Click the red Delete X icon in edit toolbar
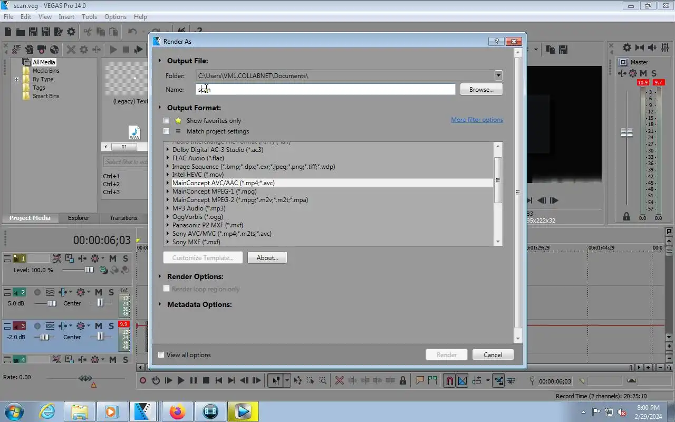675x422 pixels. pos(340,380)
